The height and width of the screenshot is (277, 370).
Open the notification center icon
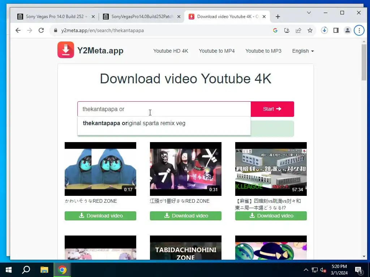pyautogui.click(x=358, y=270)
